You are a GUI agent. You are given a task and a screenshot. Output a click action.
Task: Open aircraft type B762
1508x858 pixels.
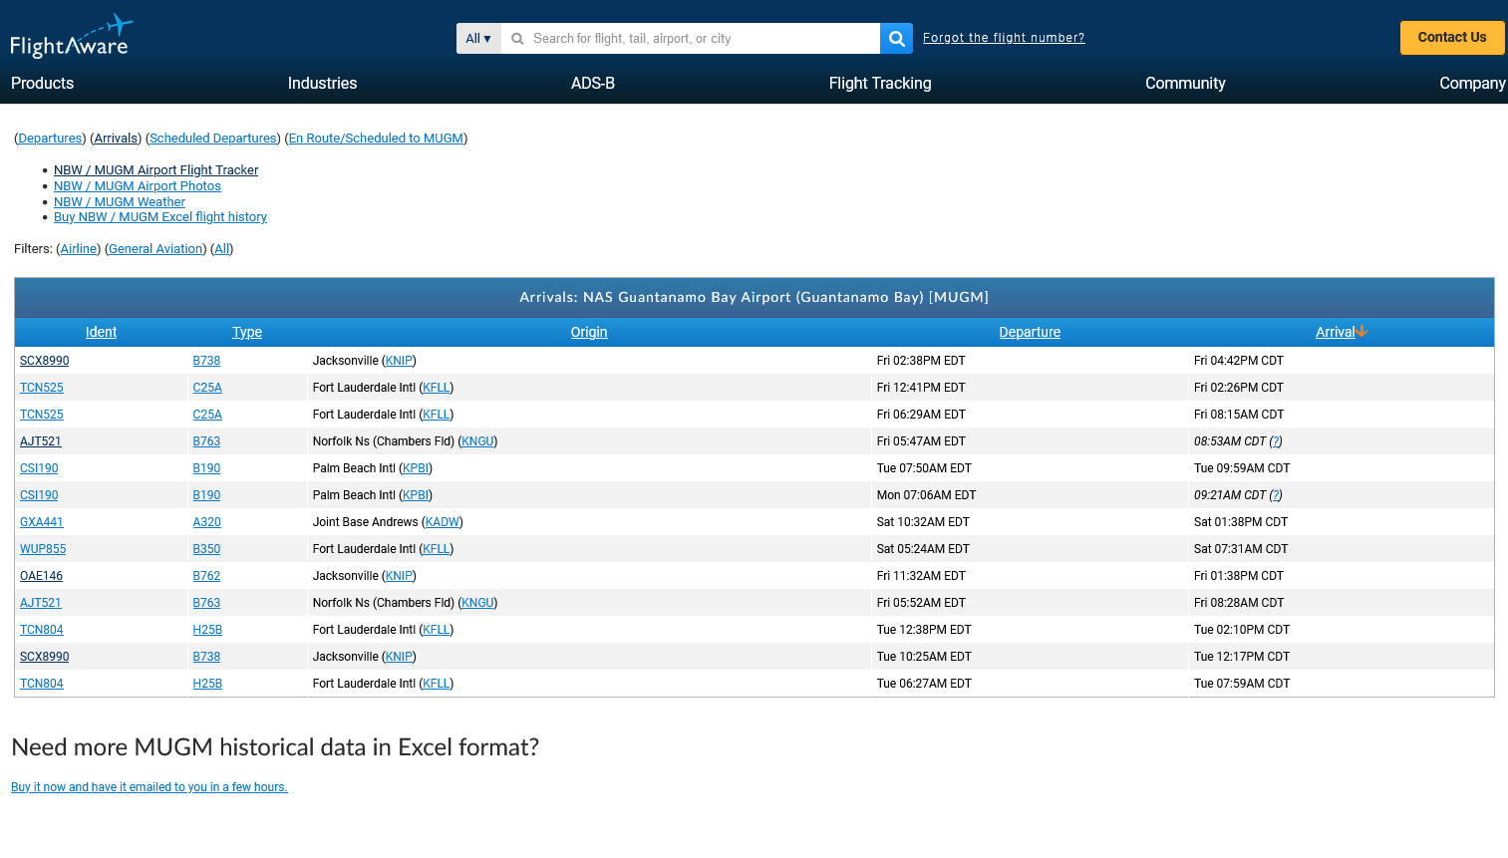[x=206, y=576]
